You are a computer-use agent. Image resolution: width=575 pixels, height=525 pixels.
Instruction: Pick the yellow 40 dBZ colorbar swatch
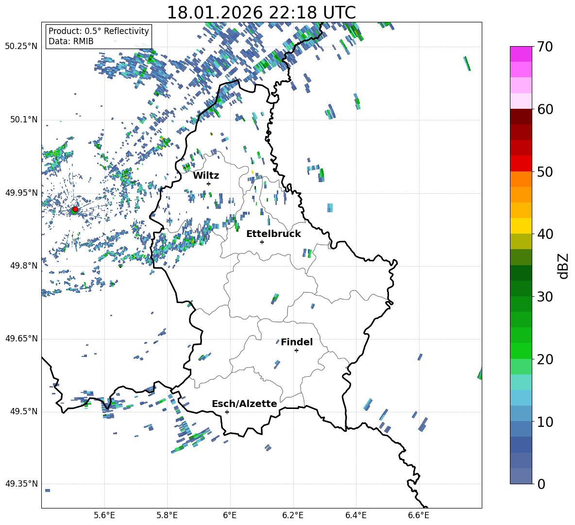point(521,226)
